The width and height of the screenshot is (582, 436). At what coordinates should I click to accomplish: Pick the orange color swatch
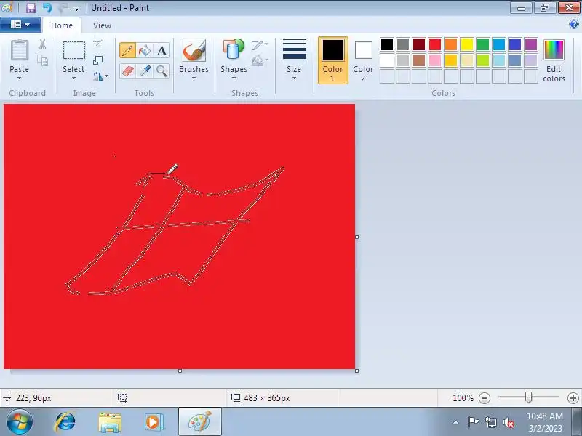pyautogui.click(x=451, y=44)
